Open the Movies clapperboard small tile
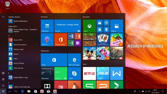The width and height of the screenshot is (167, 94). pos(100,23)
